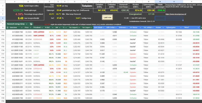The height and width of the screenshot is (103, 202).
Task: Click the calendar icon in the Date-time header
Action: (8, 28)
